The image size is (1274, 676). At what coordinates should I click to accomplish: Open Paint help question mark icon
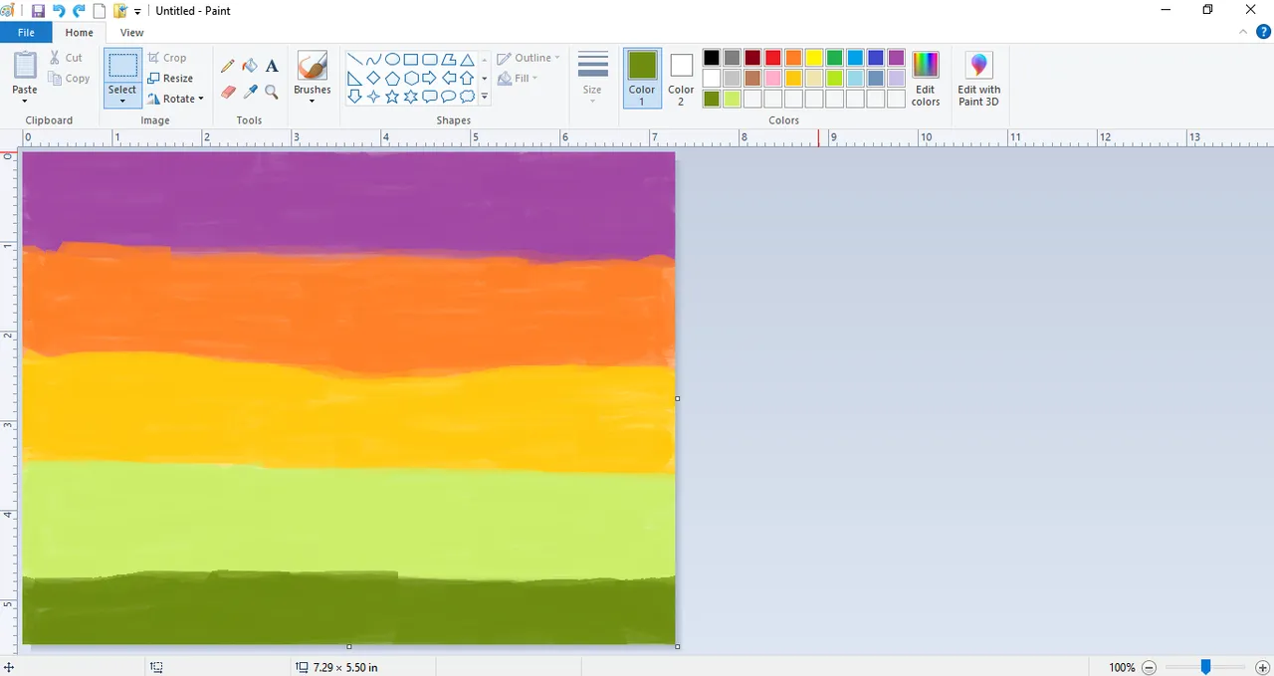[x=1264, y=32]
